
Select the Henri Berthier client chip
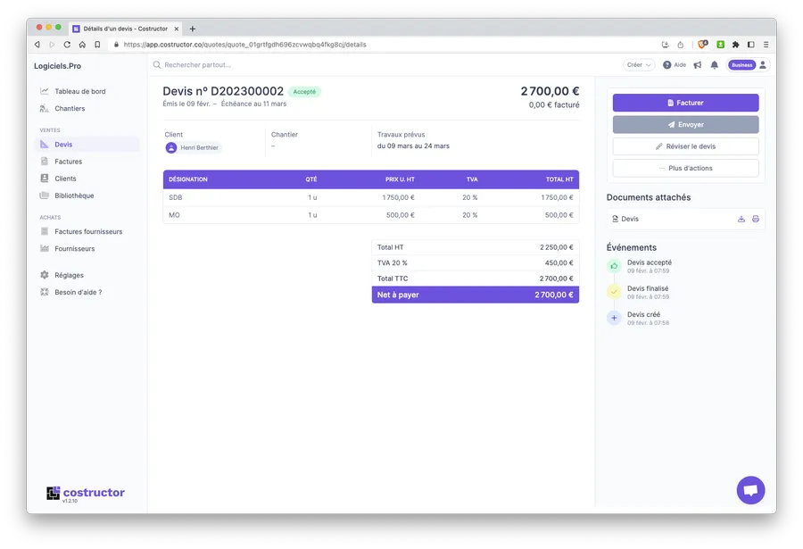tap(193, 147)
